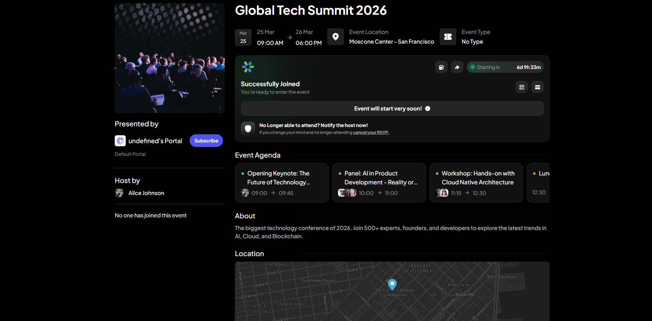The image size is (652, 321).
Task: Click the undefined's Portal logo icon
Action: pyautogui.click(x=120, y=141)
